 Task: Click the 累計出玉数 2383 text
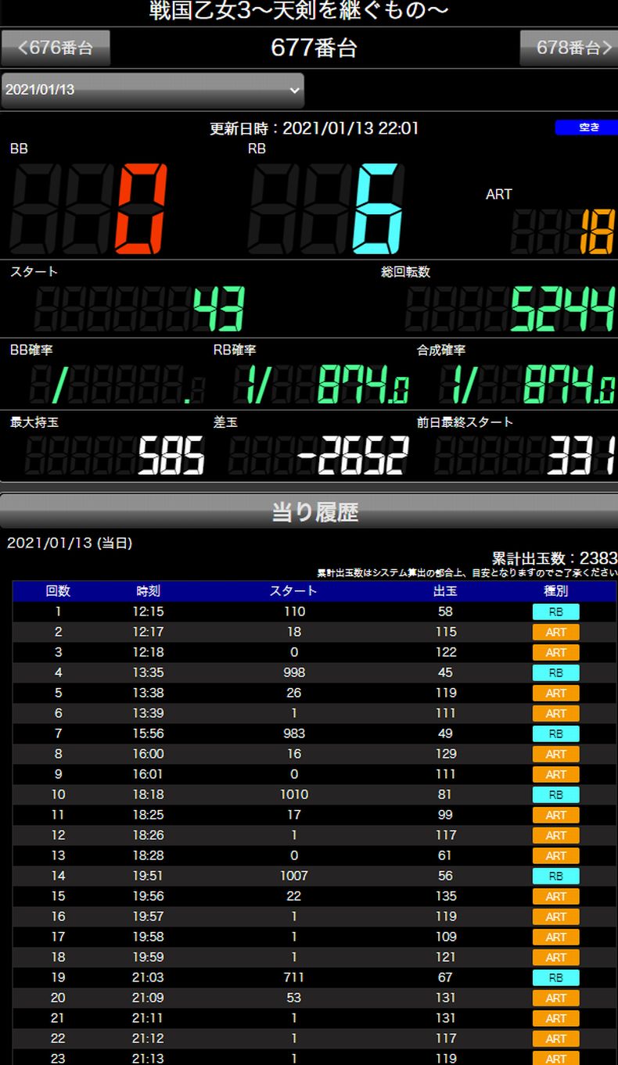[x=555, y=558]
